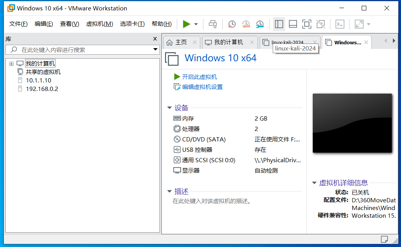Click Send Ctrl+Alt+Del toolbar icon
The image size is (401, 247).
pos(213,24)
